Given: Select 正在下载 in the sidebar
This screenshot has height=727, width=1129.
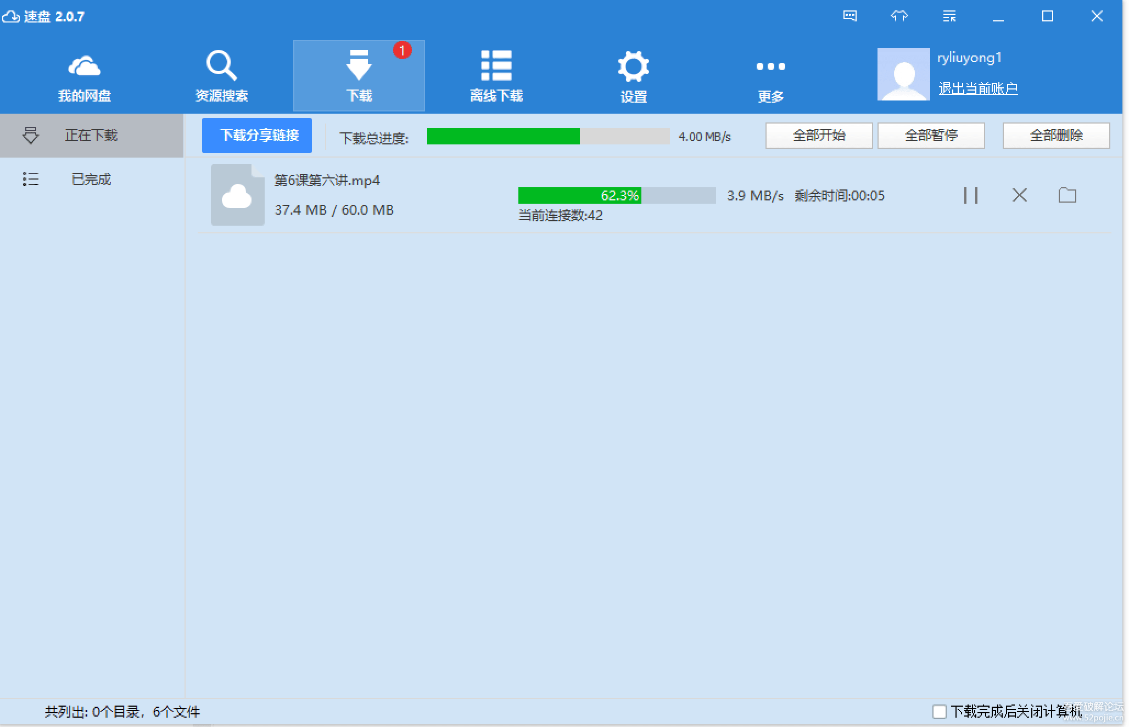Looking at the screenshot, I should point(91,136).
